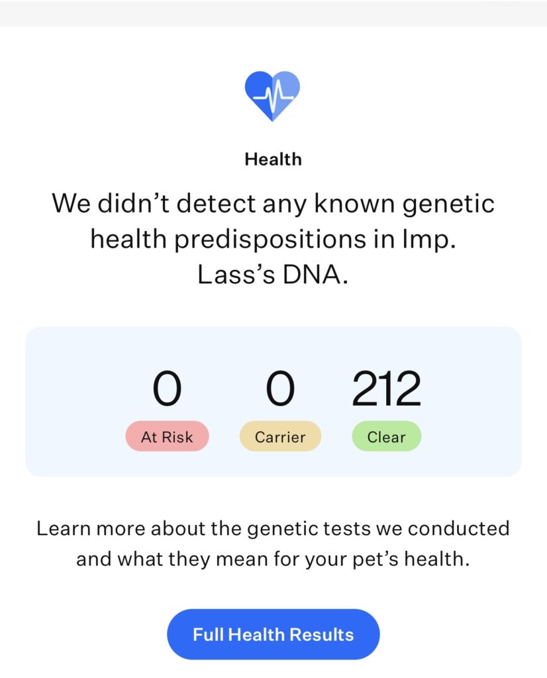547x678 pixels.
Task: Click the "Learn more about the genetic tests" line
Action: [273, 528]
